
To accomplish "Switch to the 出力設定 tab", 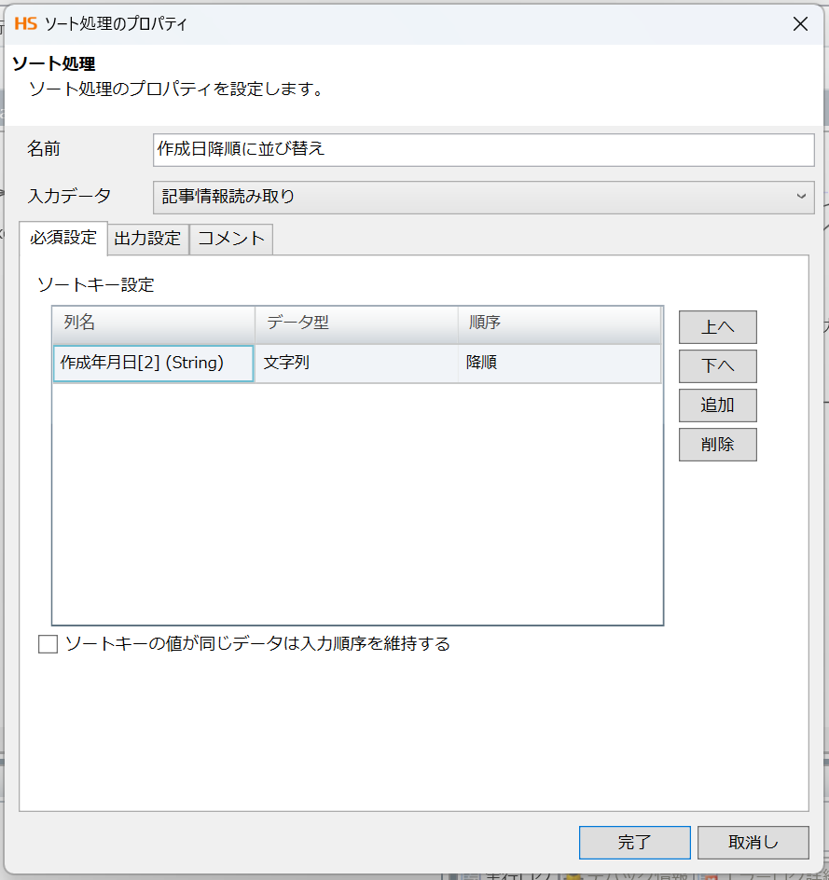I will [x=147, y=239].
